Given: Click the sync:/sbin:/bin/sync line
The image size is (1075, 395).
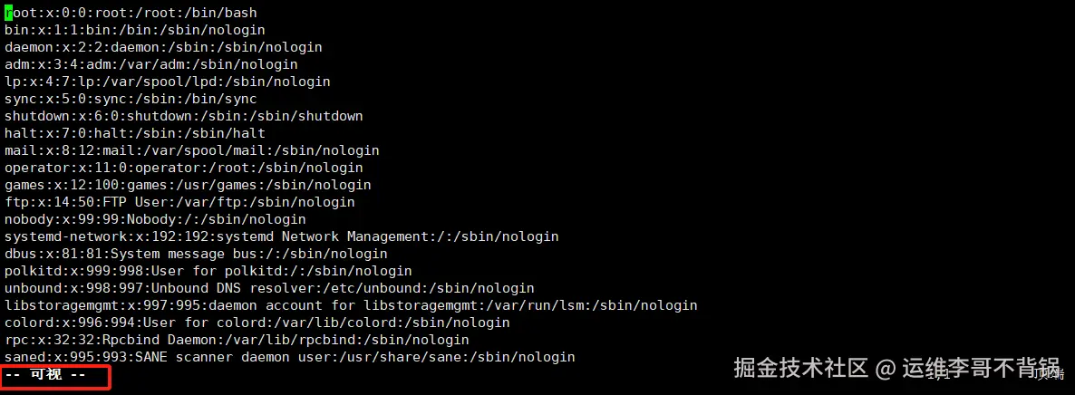Looking at the screenshot, I should point(131,99).
